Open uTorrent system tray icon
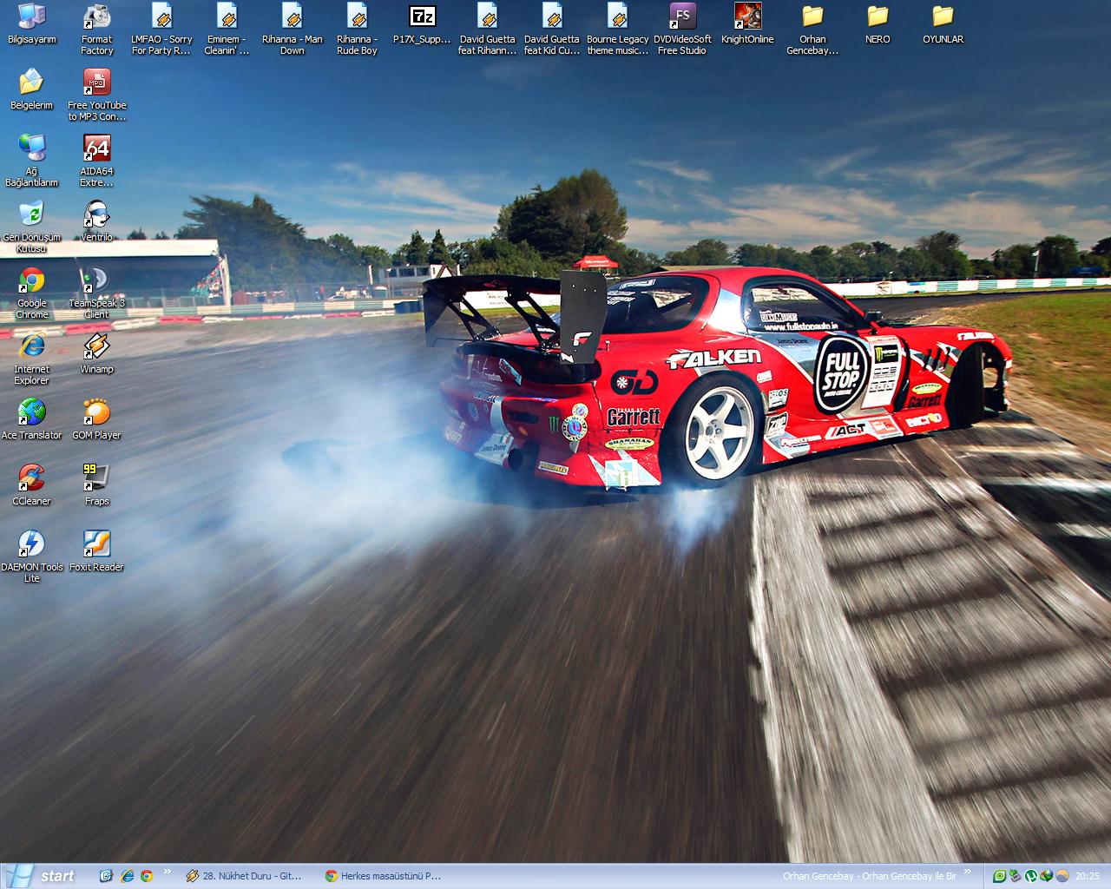Viewport: 1111px width, 889px height. pyautogui.click(x=1030, y=876)
